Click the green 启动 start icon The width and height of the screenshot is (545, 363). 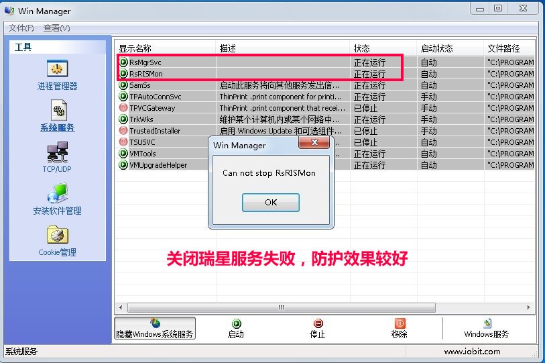[237, 323]
